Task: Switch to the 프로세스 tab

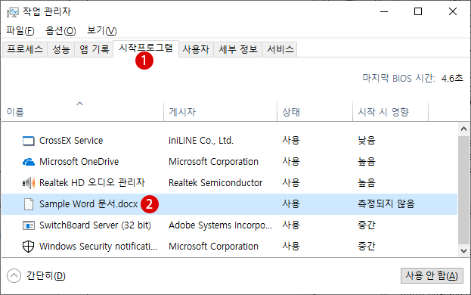Action: 25,49
